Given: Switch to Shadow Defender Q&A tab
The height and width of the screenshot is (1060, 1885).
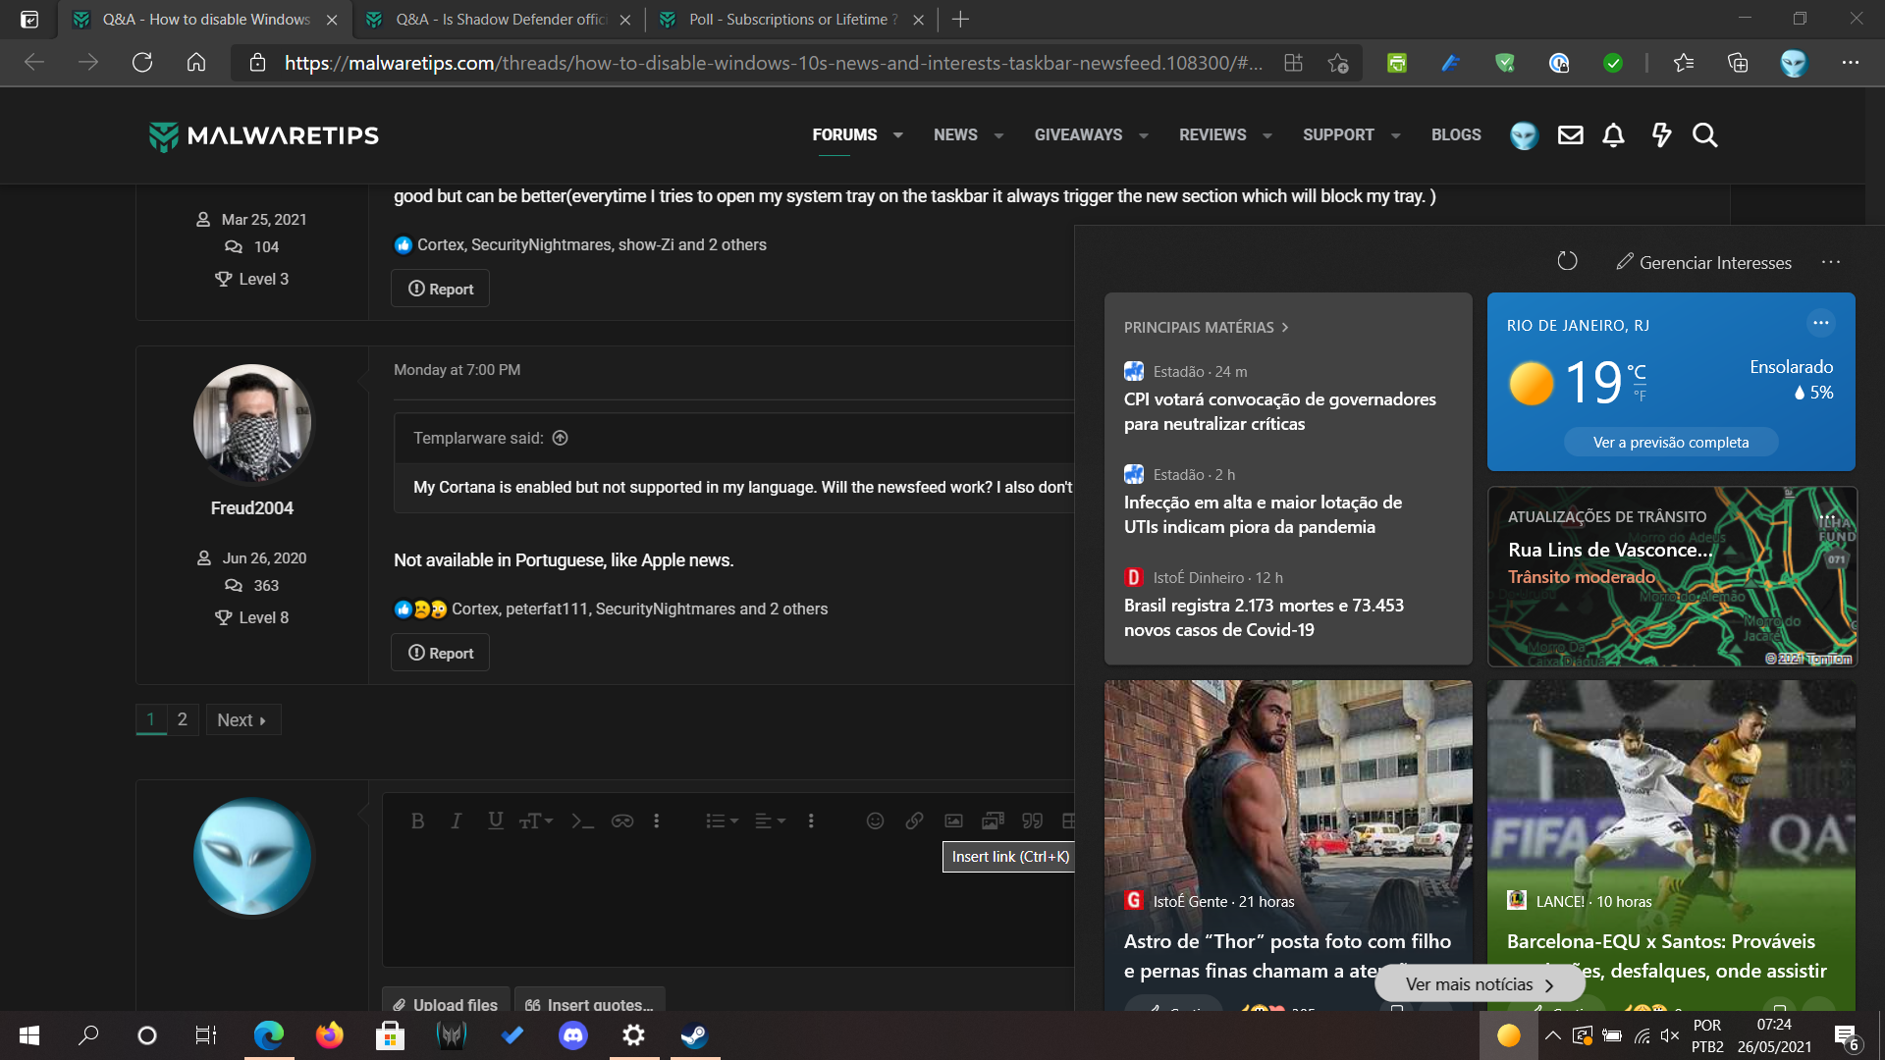Looking at the screenshot, I should [x=499, y=20].
